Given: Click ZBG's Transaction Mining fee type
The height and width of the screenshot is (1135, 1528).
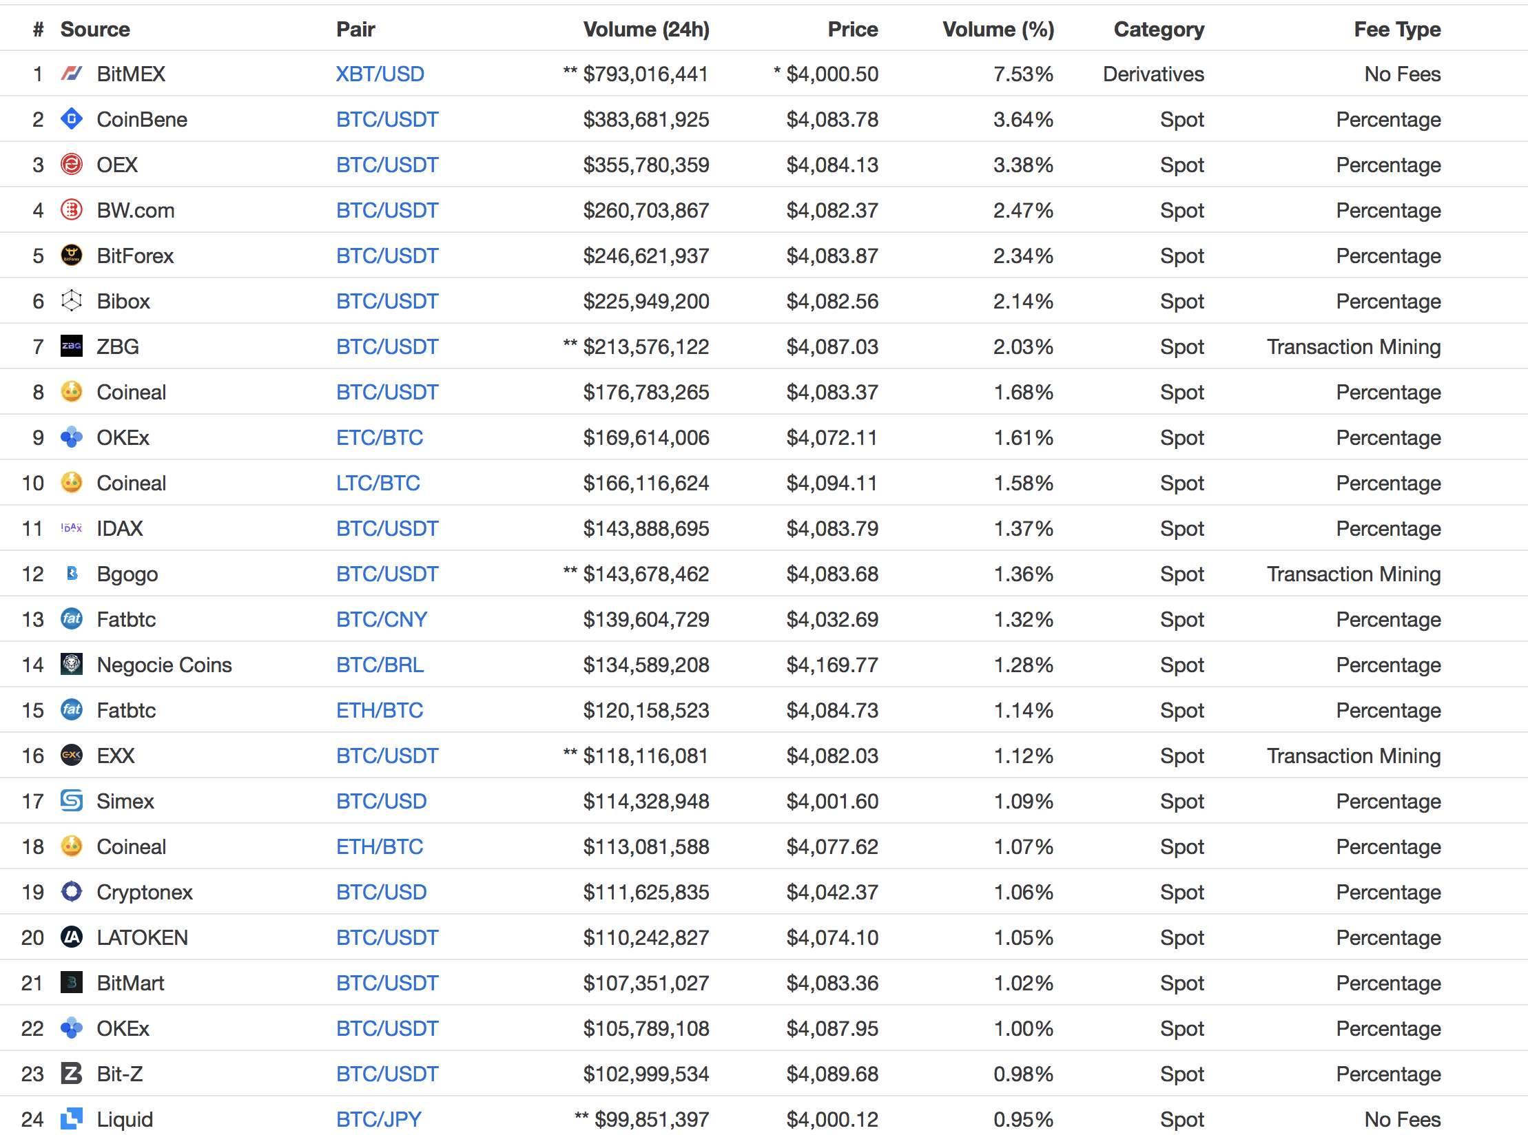Looking at the screenshot, I should click(x=1354, y=346).
